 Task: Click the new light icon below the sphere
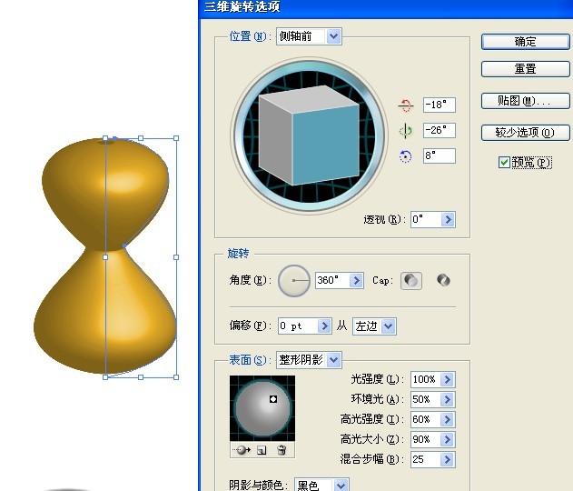click(x=262, y=450)
